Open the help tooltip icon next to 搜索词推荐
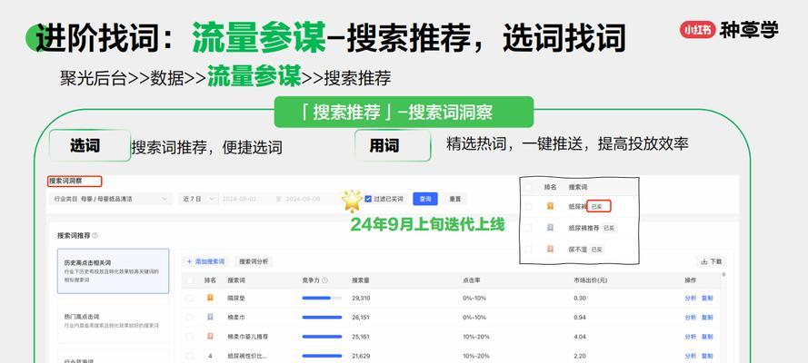This screenshot has height=363, width=808. 95,235
